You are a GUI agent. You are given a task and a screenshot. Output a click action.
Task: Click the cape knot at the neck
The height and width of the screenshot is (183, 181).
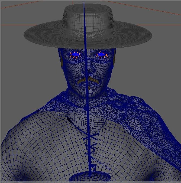86,108
